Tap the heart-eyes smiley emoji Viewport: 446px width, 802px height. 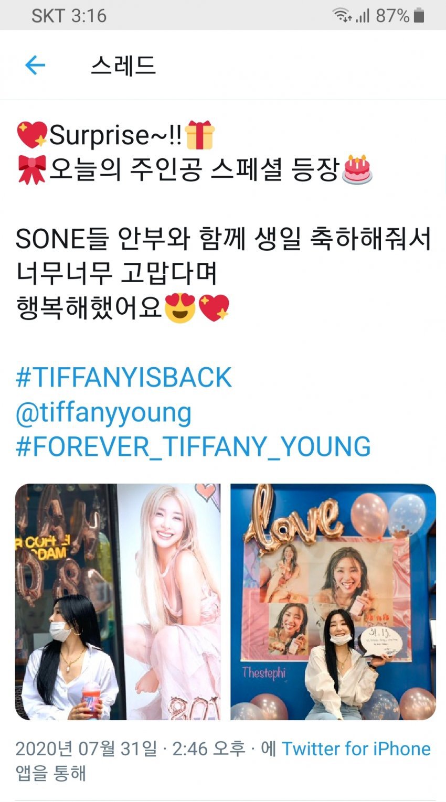click(180, 308)
